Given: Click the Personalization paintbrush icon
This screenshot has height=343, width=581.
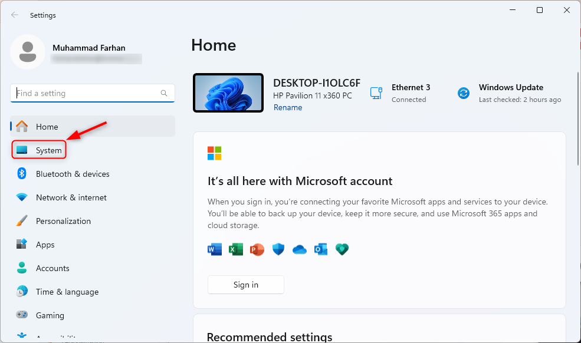Looking at the screenshot, I should pos(22,221).
